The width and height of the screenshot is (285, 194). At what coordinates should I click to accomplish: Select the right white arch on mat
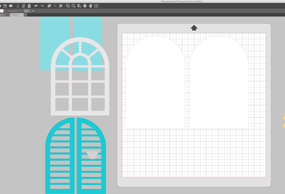click(219, 83)
